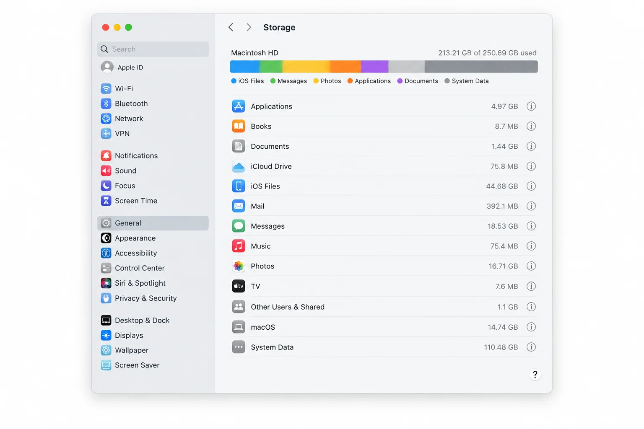
Task: Open info for the Documents row
Action: (531, 146)
